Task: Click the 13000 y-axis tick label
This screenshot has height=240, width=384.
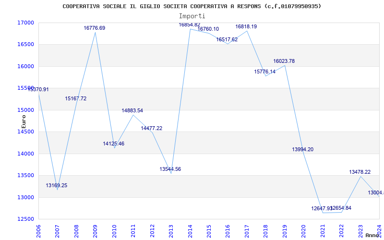Action: [x=25, y=197]
